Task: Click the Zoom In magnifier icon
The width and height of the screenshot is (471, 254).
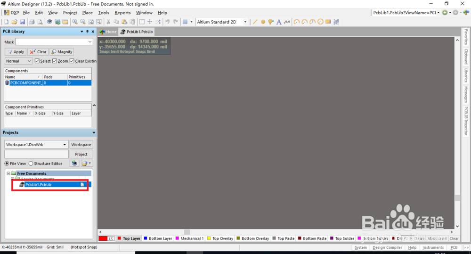Action: [x=75, y=22]
